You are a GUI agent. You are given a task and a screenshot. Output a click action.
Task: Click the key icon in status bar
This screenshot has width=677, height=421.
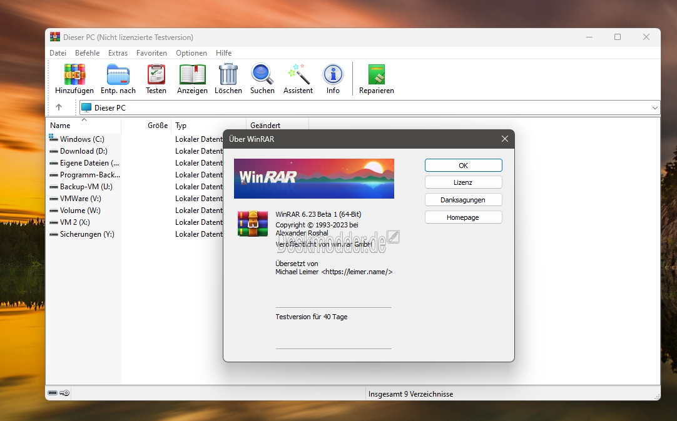tap(64, 393)
